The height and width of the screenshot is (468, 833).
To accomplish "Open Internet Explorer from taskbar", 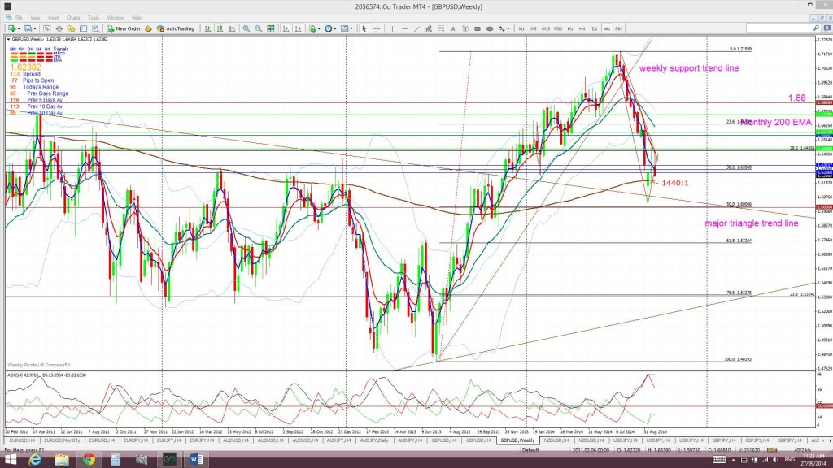I will pyautogui.click(x=35, y=460).
